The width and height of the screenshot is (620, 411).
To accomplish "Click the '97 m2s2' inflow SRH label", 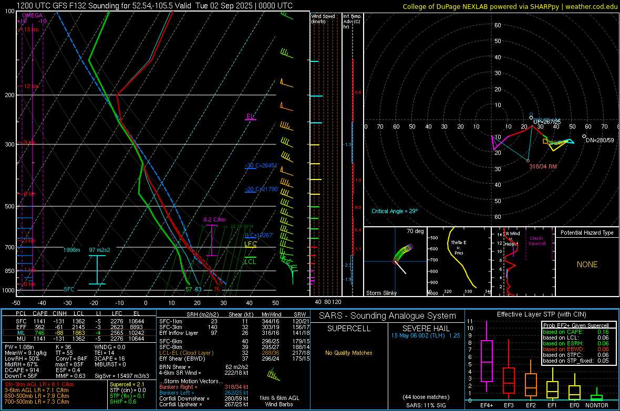I will (x=100, y=250).
